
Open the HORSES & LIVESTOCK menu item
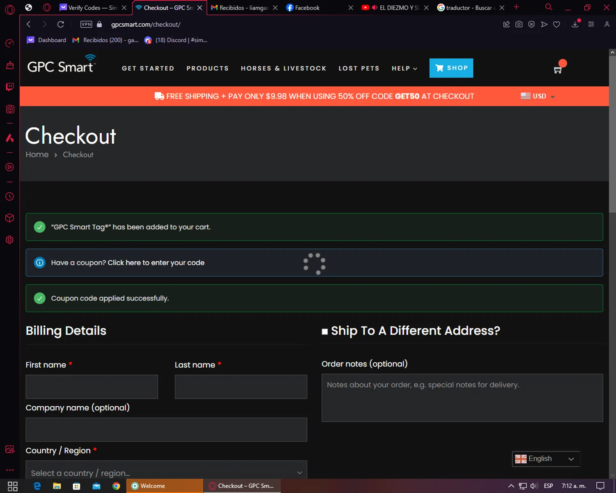283,68
